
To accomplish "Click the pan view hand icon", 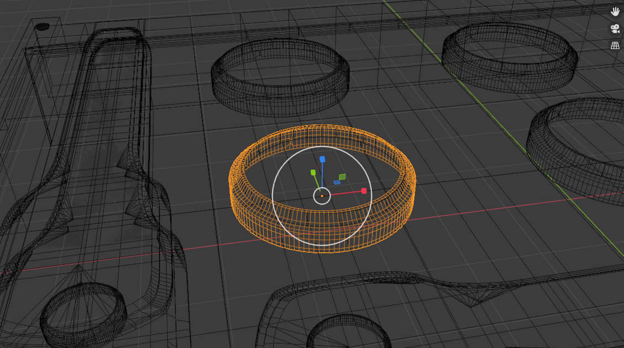I will pos(615,12).
